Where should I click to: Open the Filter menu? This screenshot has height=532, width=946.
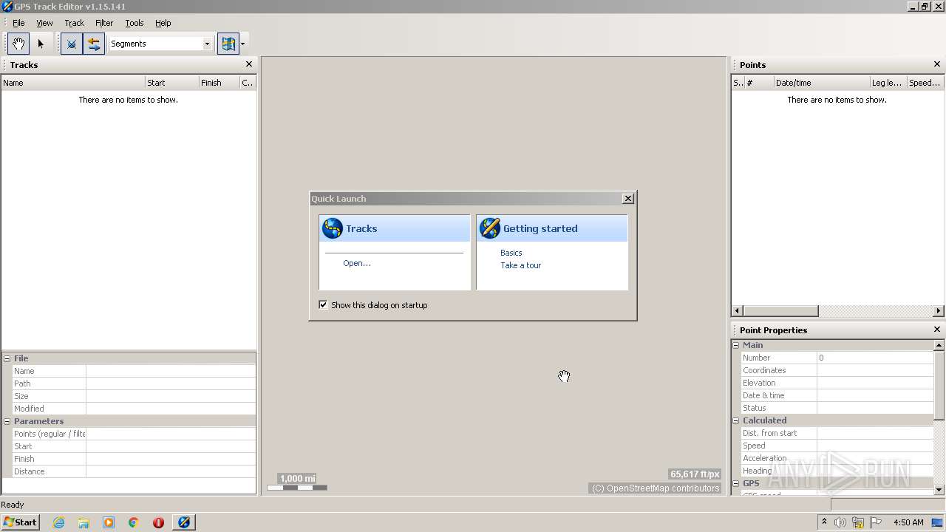tap(104, 23)
